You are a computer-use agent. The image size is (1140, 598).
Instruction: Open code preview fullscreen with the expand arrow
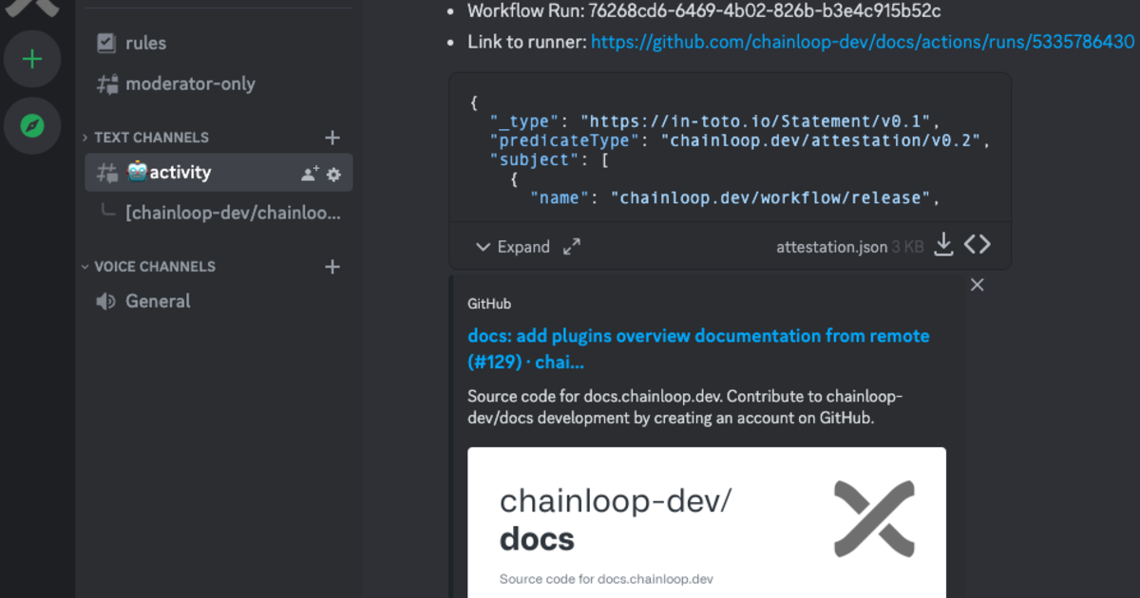tap(571, 246)
